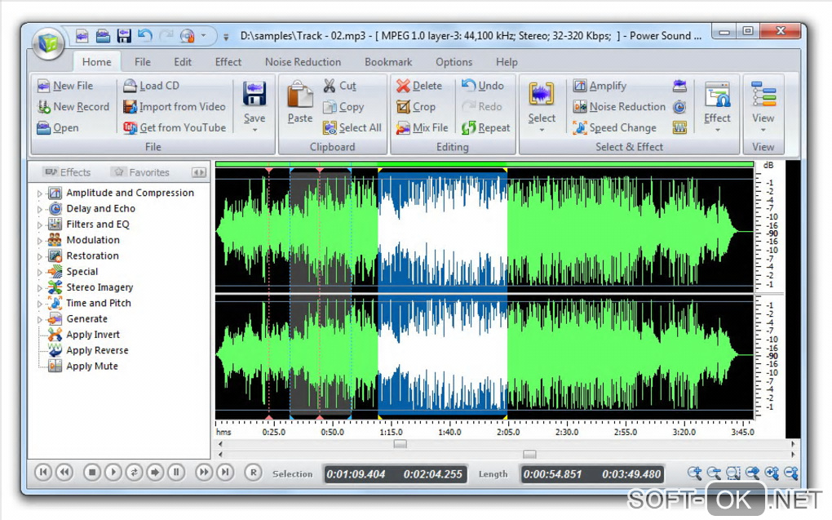The width and height of the screenshot is (832, 520).
Task: Click the waveform tray icon beside Amplify
Action: pos(679,86)
